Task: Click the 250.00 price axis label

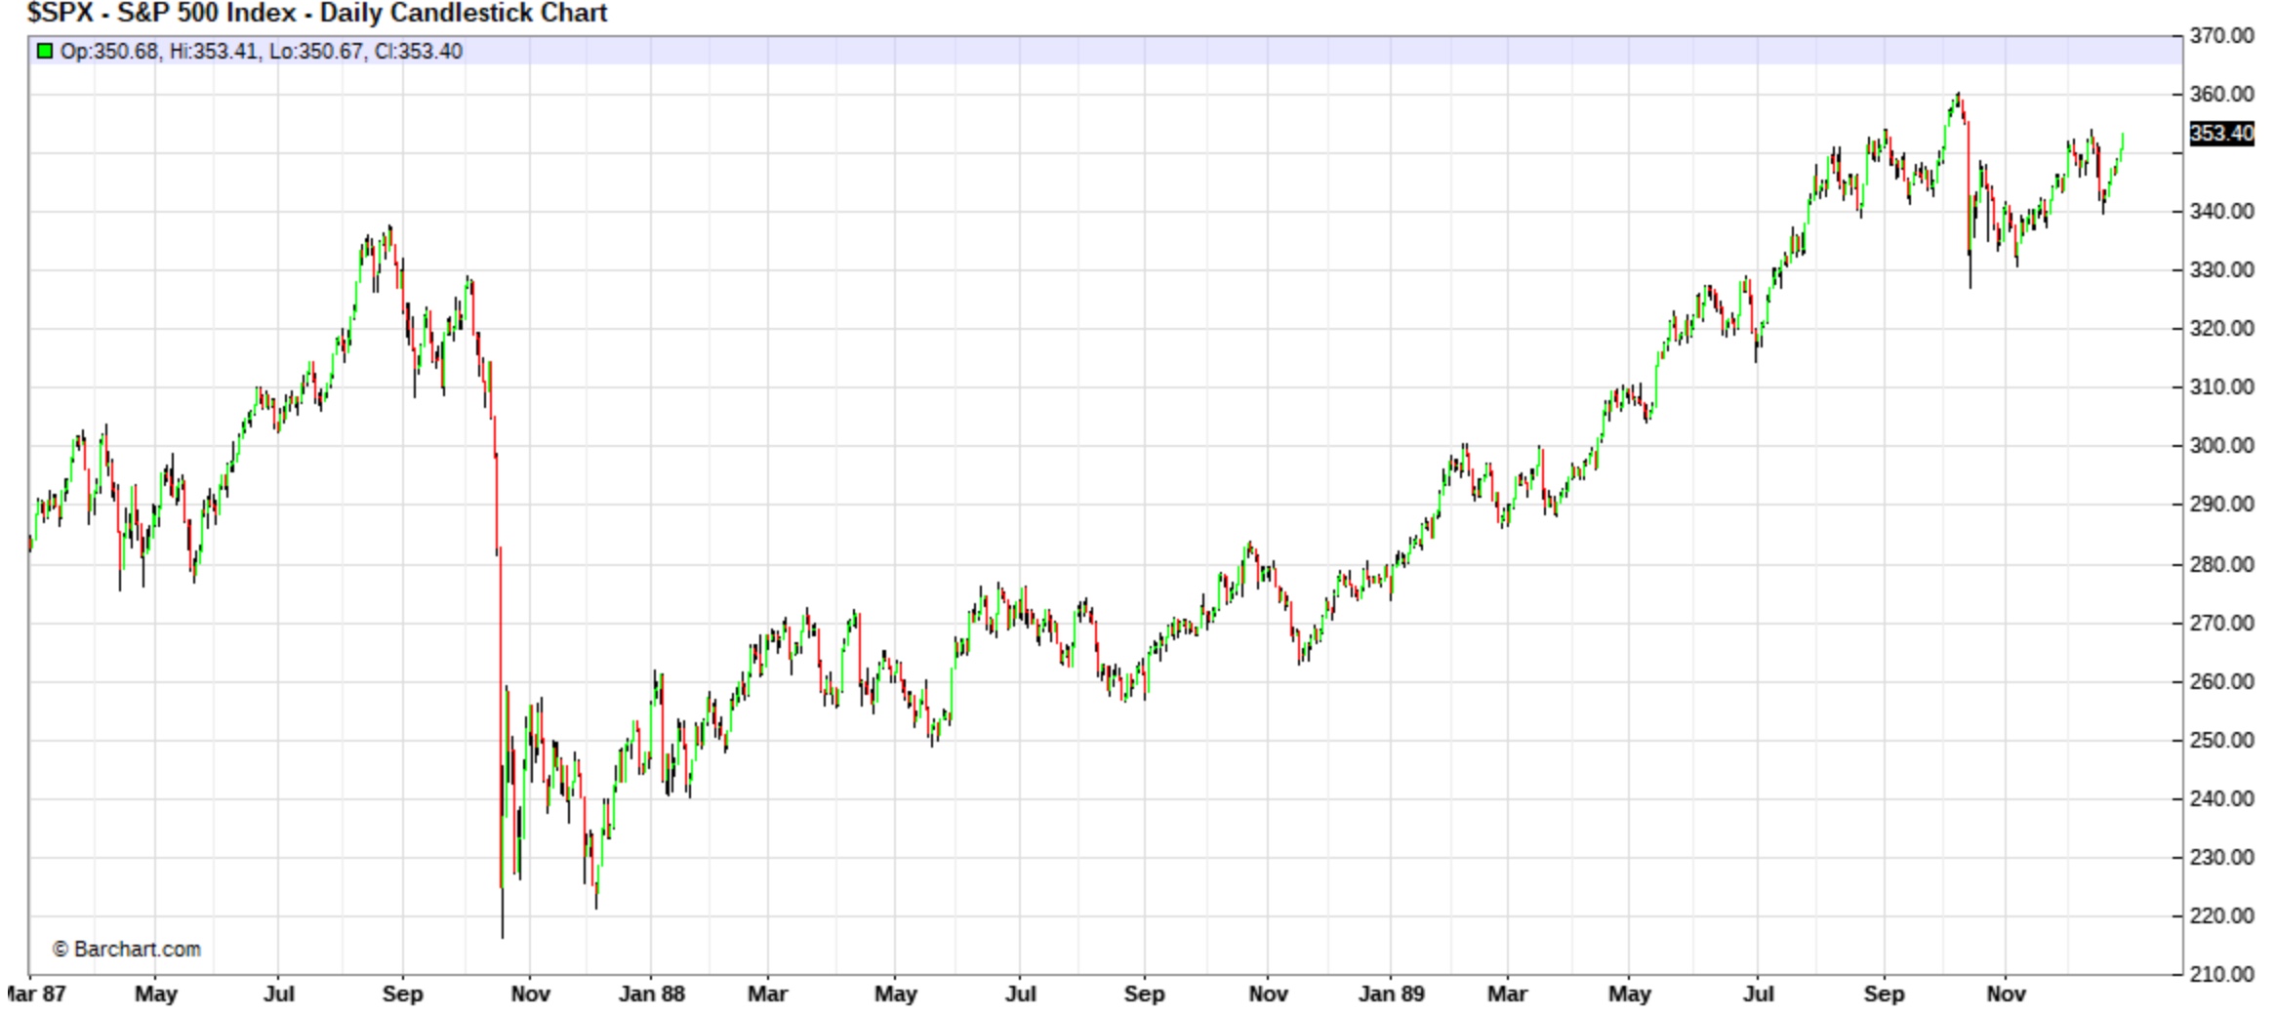Action: point(2221,740)
